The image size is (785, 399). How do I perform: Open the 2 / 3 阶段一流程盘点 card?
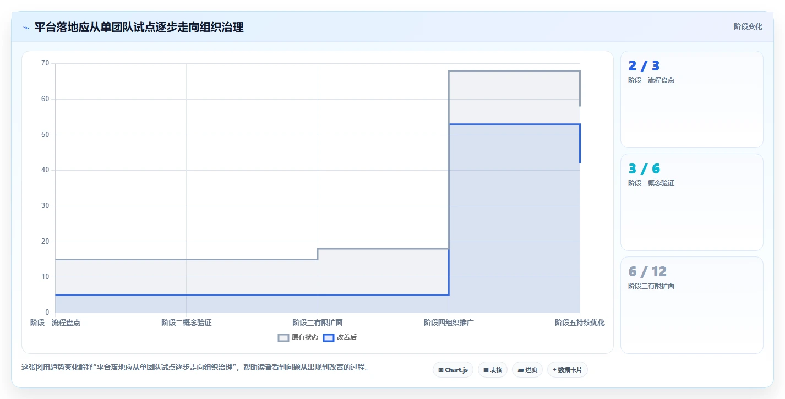click(x=692, y=99)
